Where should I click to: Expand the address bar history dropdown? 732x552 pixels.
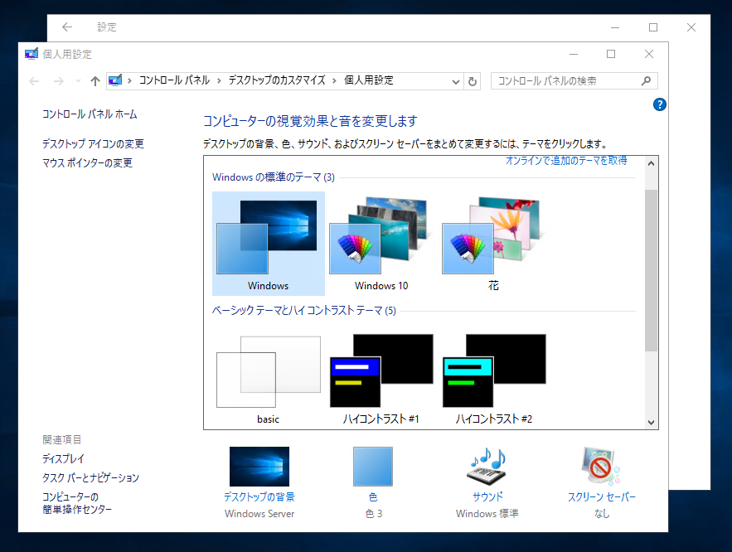click(x=456, y=82)
